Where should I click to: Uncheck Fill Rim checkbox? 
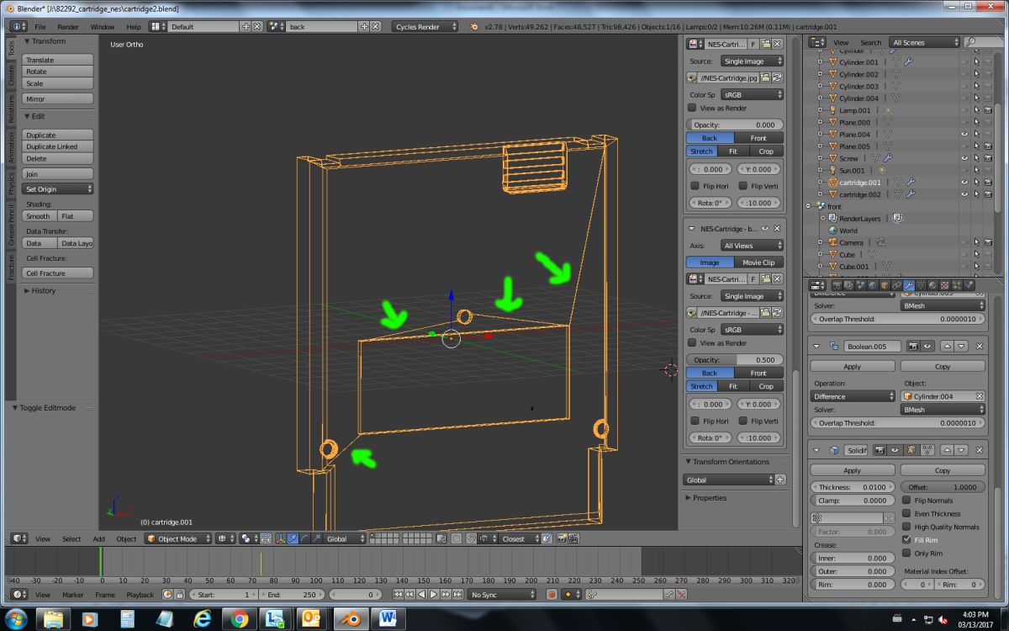point(906,539)
